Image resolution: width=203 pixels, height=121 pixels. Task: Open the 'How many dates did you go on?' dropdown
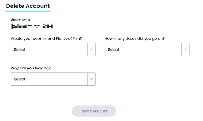pos(147,50)
